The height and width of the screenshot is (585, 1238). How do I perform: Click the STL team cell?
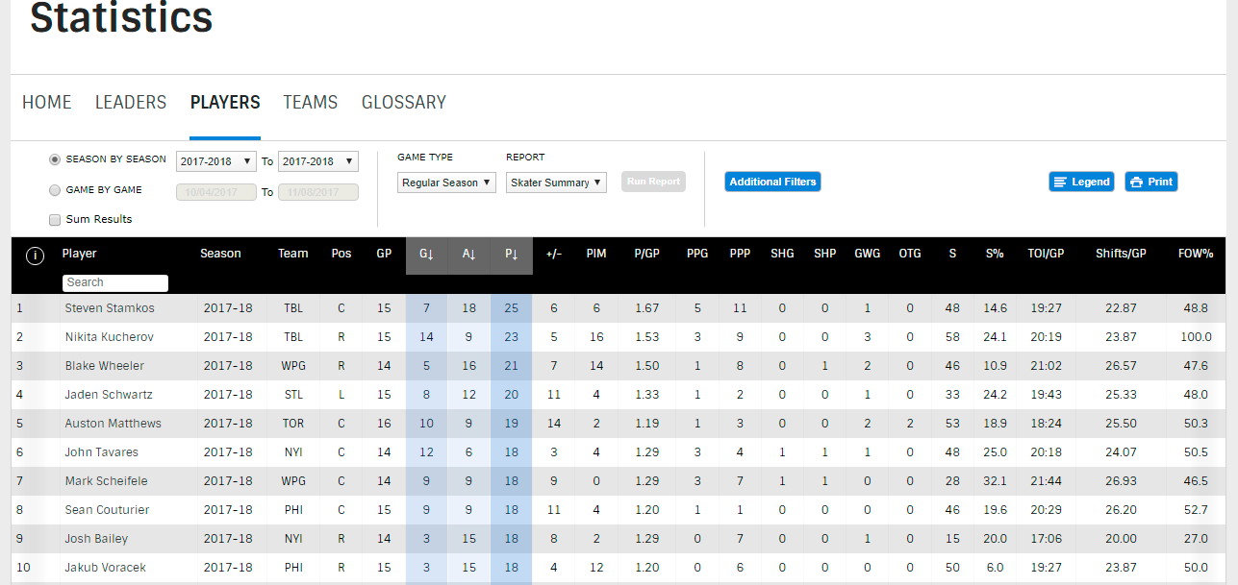(293, 395)
